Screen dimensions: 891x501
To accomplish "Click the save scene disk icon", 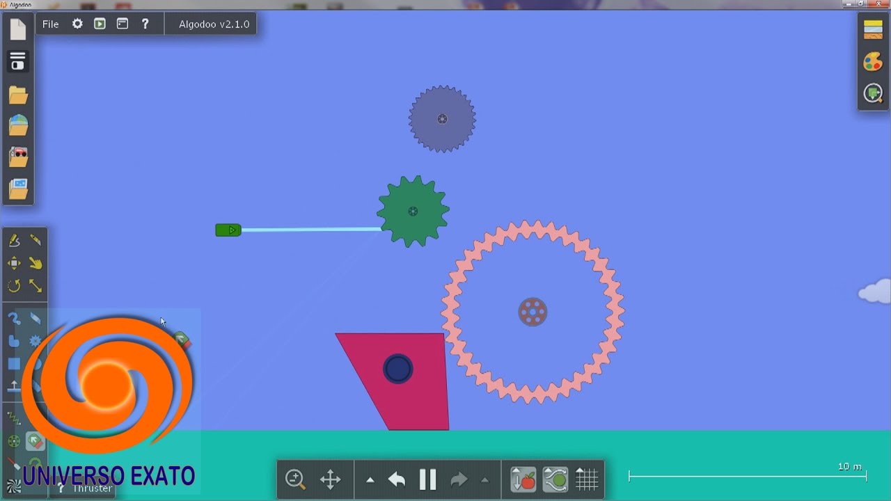I will click(18, 62).
